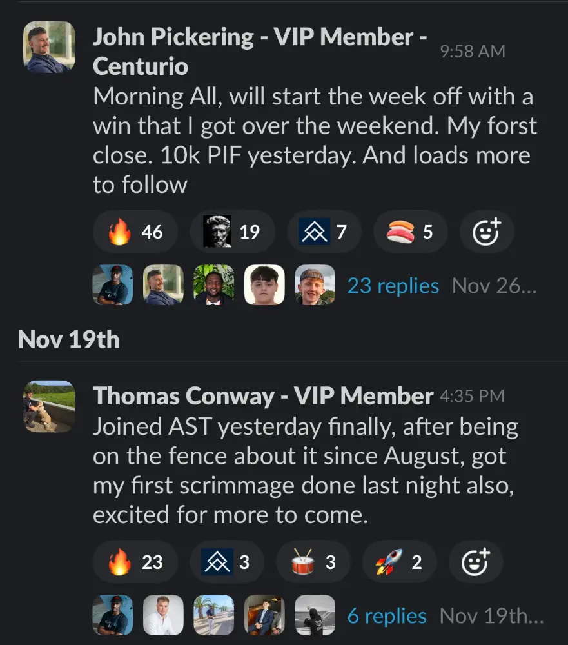Toggle fire reaction with 46 count

coord(135,232)
